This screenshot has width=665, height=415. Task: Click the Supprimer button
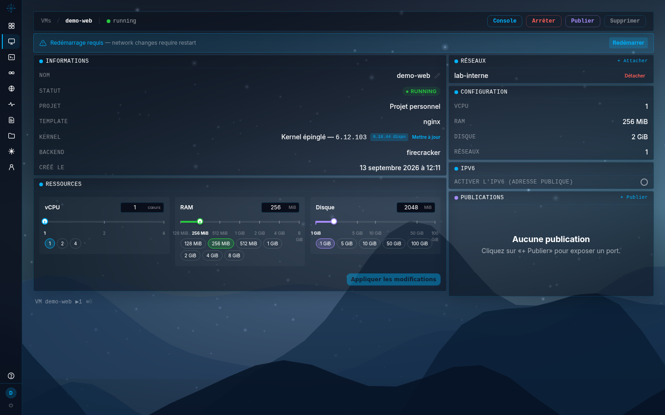(625, 21)
